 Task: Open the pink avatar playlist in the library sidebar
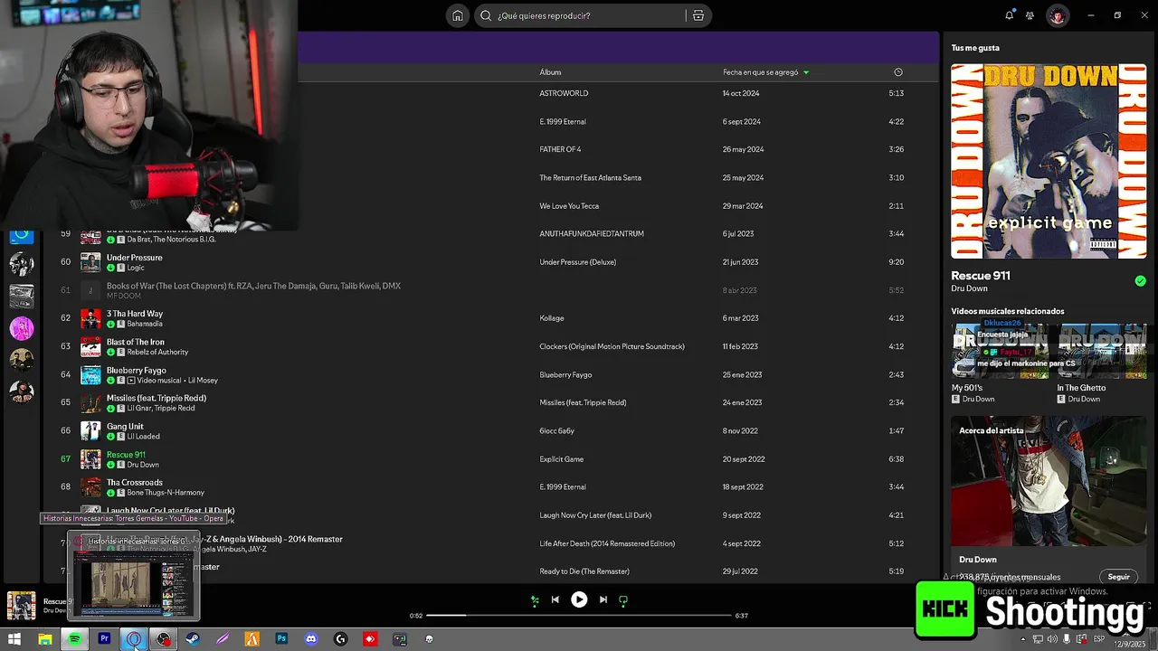[x=22, y=327]
